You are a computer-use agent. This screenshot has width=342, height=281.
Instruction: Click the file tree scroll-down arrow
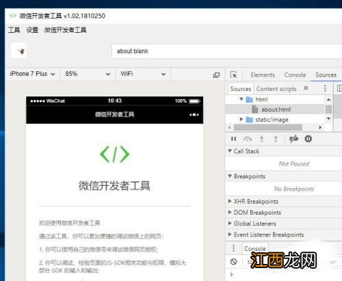click(328, 118)
